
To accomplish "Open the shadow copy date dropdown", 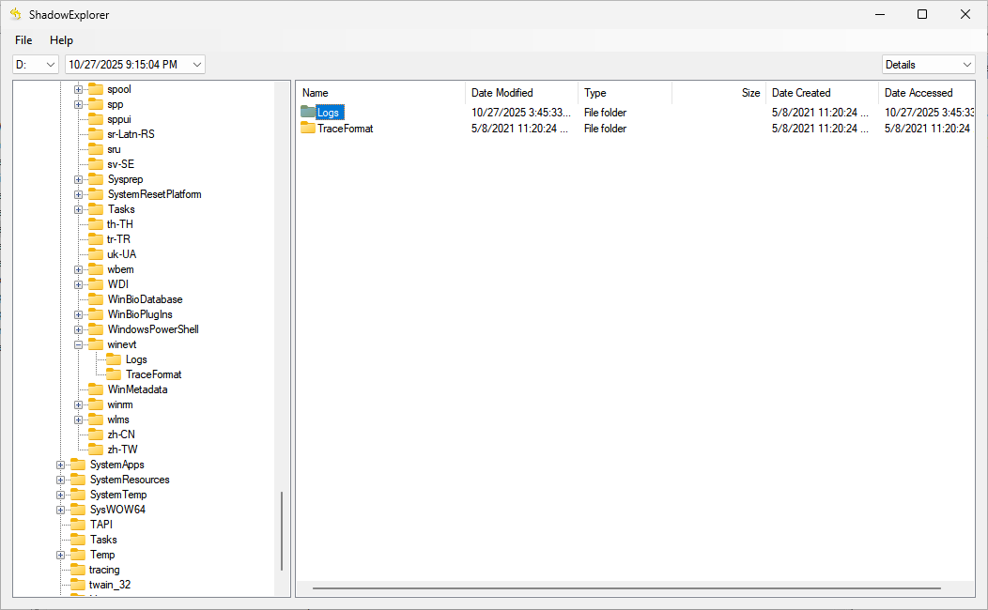I will 134,65.
